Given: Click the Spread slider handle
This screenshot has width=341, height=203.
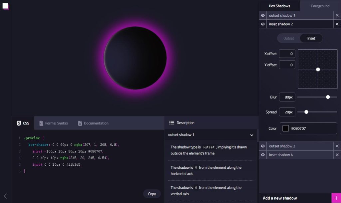Looking at the screenshot, I should coord(306,112).
